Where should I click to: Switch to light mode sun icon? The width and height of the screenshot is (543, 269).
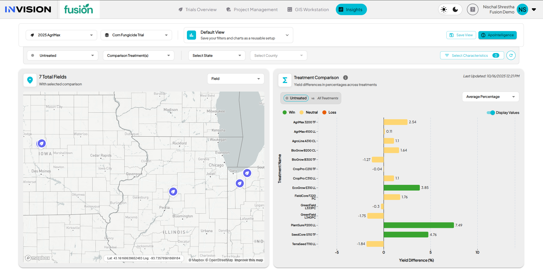(444, 9)
